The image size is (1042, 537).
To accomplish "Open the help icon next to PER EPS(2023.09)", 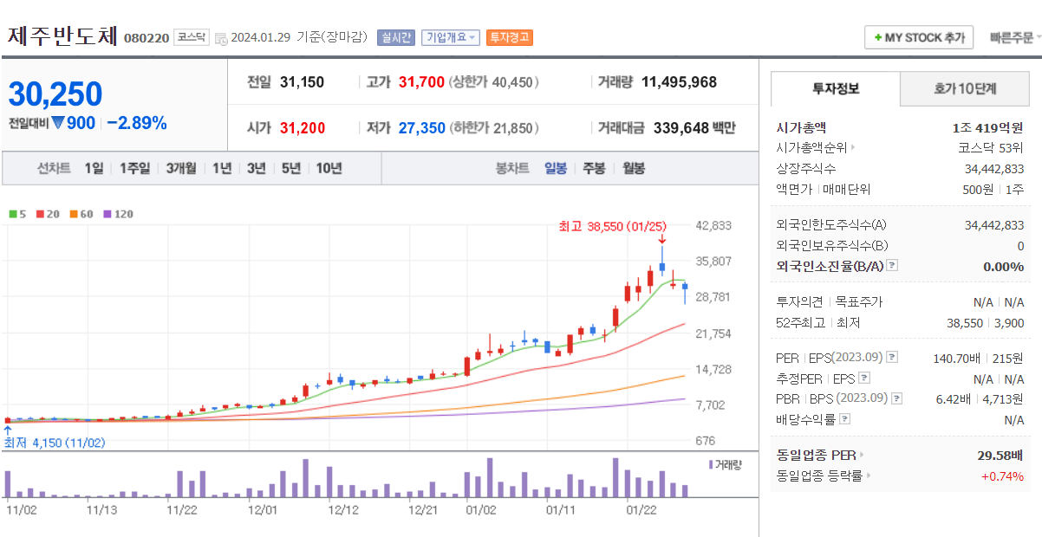I will 892,357.
